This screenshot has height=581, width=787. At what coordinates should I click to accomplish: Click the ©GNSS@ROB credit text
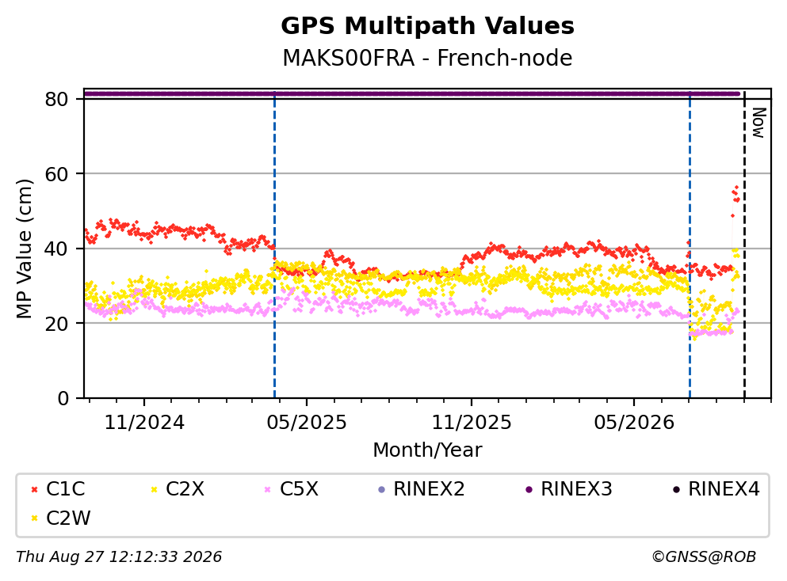[x=704, y=557]
